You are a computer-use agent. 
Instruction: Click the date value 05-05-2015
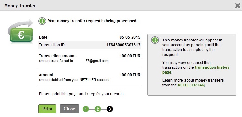coord(130,37)
